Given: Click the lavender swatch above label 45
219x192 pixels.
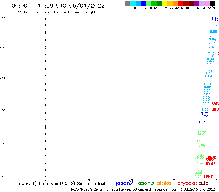Looking at the screenshot, I should [x=202, y=4].
